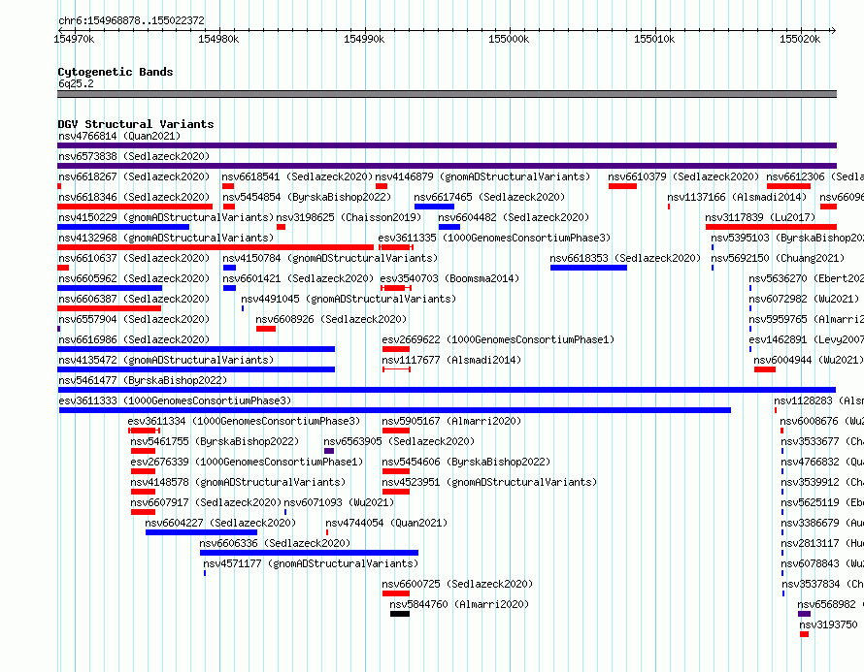This screenshot has height=672, width=864.
Task: Click the red bar under esv3540703
Action: [394, 288]
